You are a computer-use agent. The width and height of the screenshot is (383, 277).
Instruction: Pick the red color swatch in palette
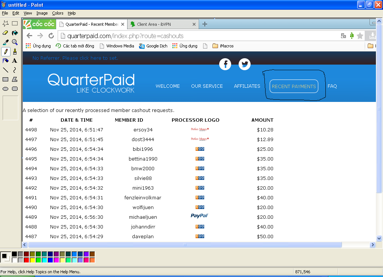[26, 260]
